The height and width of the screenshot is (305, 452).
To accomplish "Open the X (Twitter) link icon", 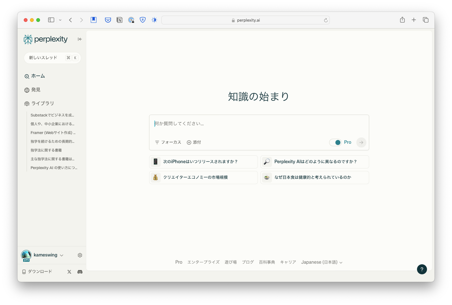I will (x=69, y=272).
